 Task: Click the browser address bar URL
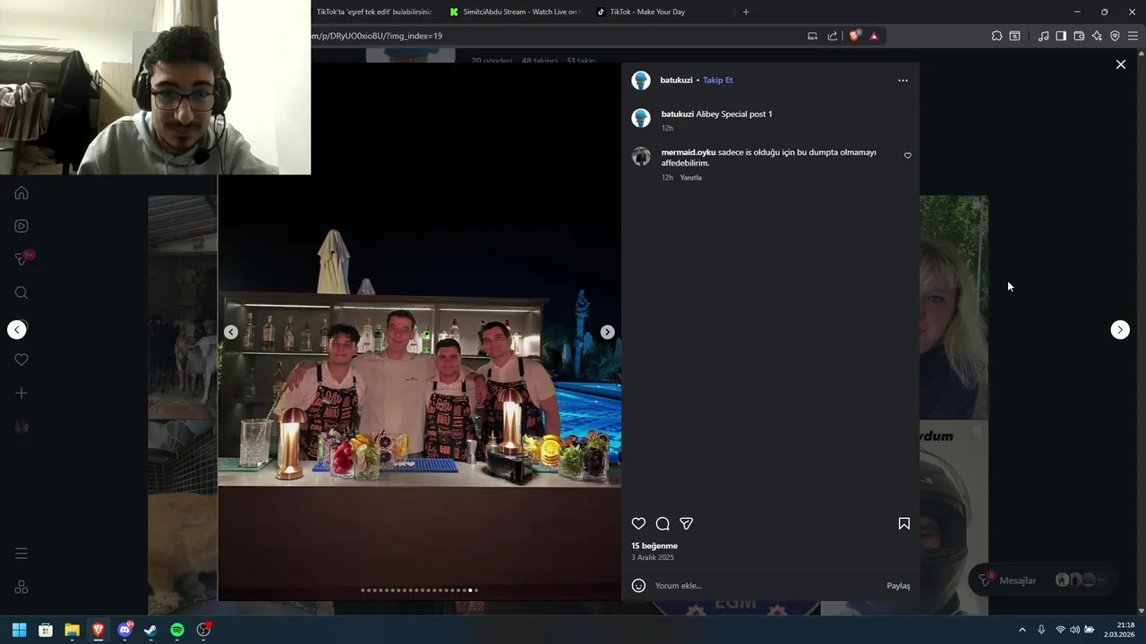(376, 36)
